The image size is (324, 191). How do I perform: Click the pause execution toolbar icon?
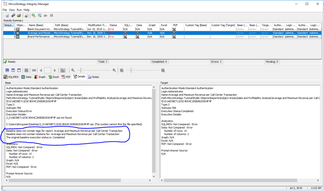point(52,15)
